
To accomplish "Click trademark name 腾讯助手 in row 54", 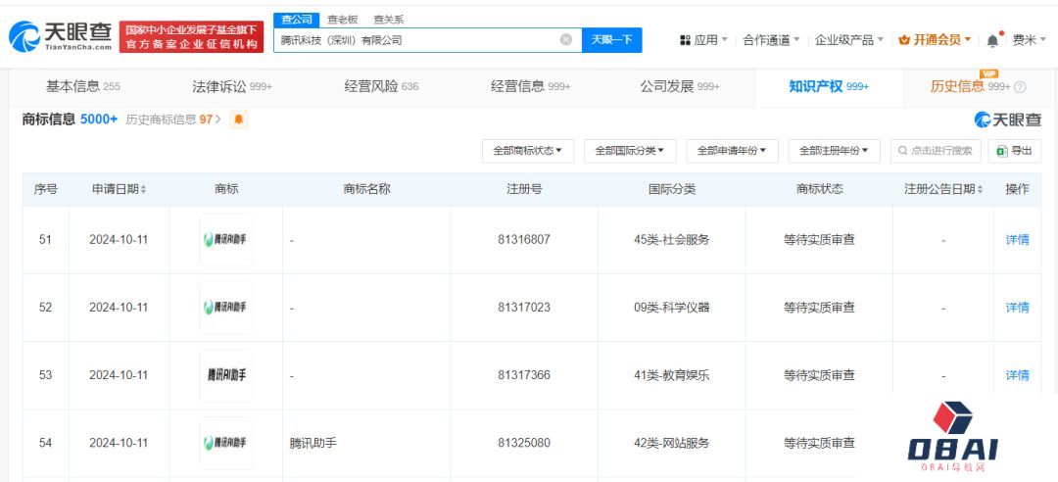I will coord(313,444).
